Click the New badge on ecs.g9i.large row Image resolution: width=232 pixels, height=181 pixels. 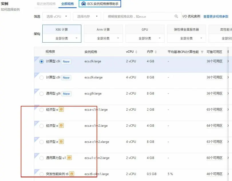(x=66, y=94)
